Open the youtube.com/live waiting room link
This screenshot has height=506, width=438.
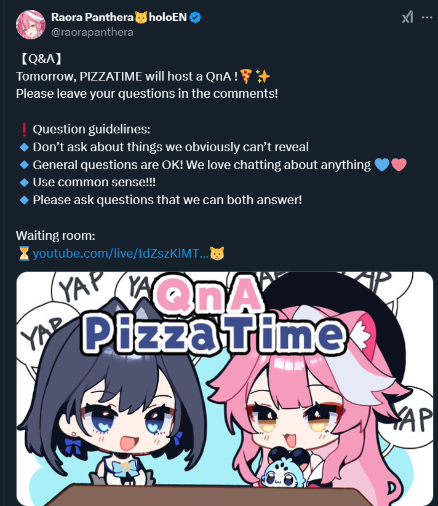[x=121, y=253]
